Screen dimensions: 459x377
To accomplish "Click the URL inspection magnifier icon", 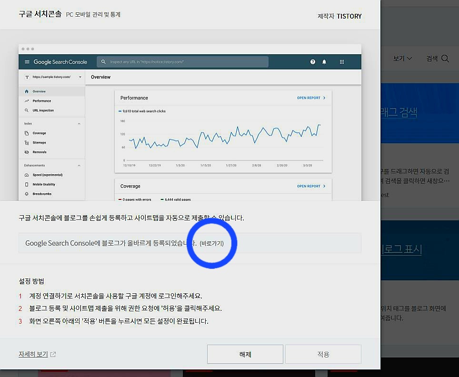I will (x=27, y=110).
